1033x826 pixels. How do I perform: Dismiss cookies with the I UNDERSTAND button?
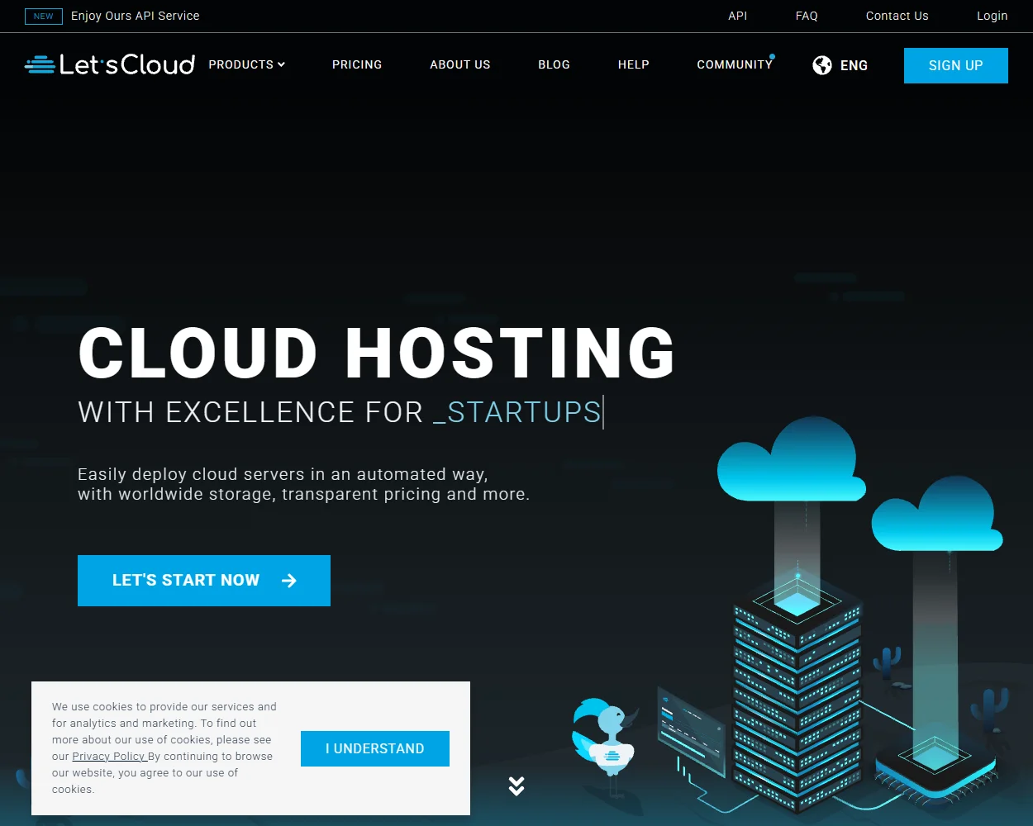click(x=375, y=748)
